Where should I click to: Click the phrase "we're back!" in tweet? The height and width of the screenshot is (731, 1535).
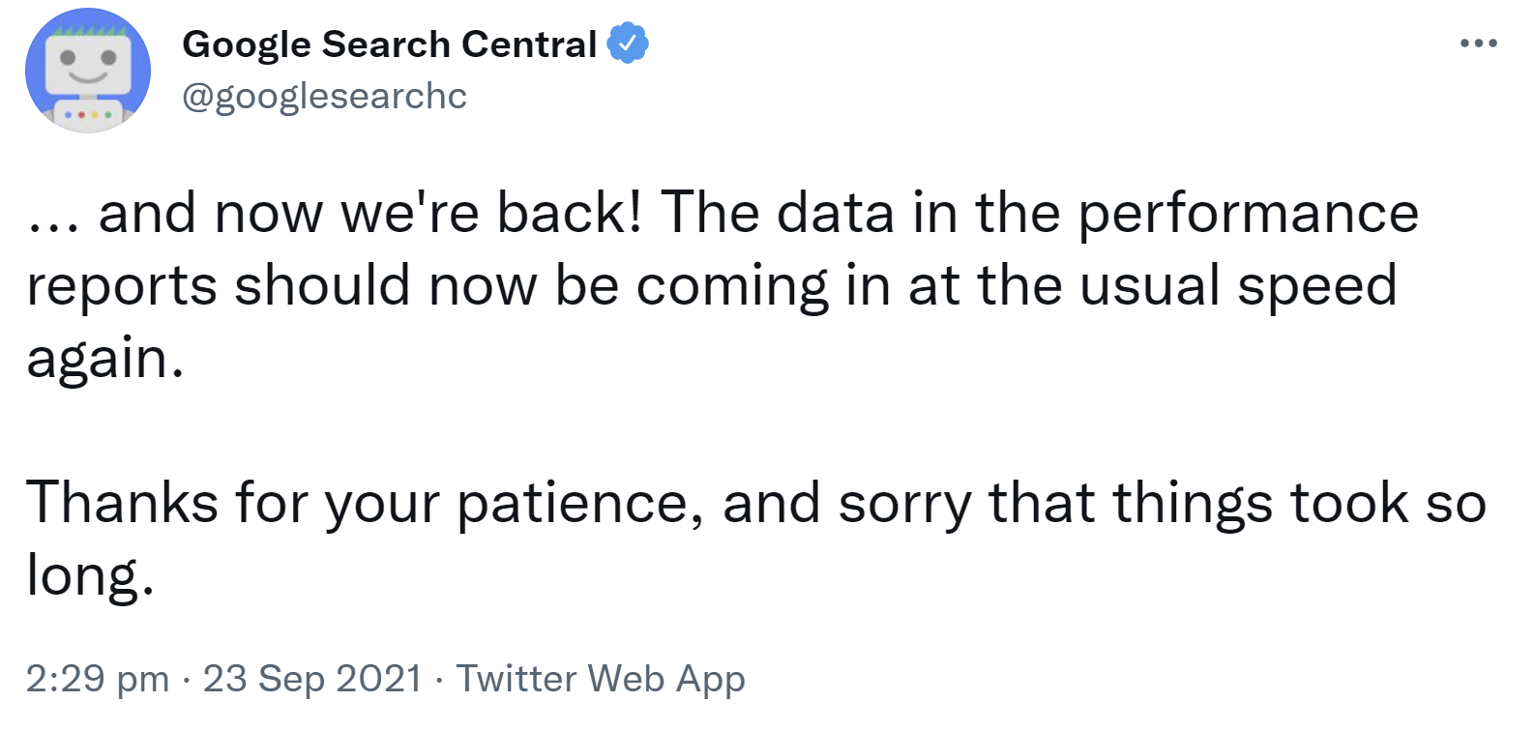point(491,215)
